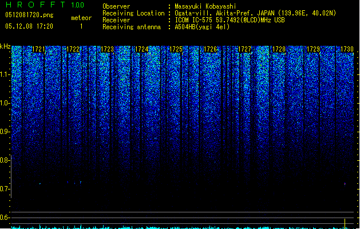This screenshot has width=360, height=229.
Task: Click the red meteor echo near 1730
Action: (x=345, y=184)
